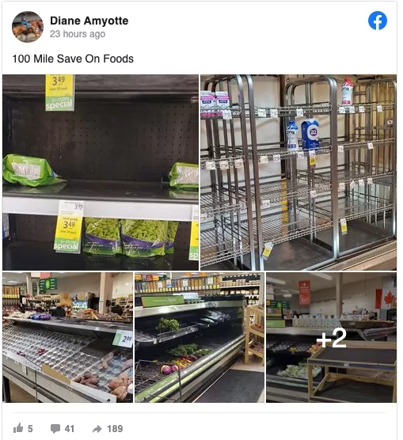
Task: Open the '+2' more photos thumbnail
Action: [332, 337]
